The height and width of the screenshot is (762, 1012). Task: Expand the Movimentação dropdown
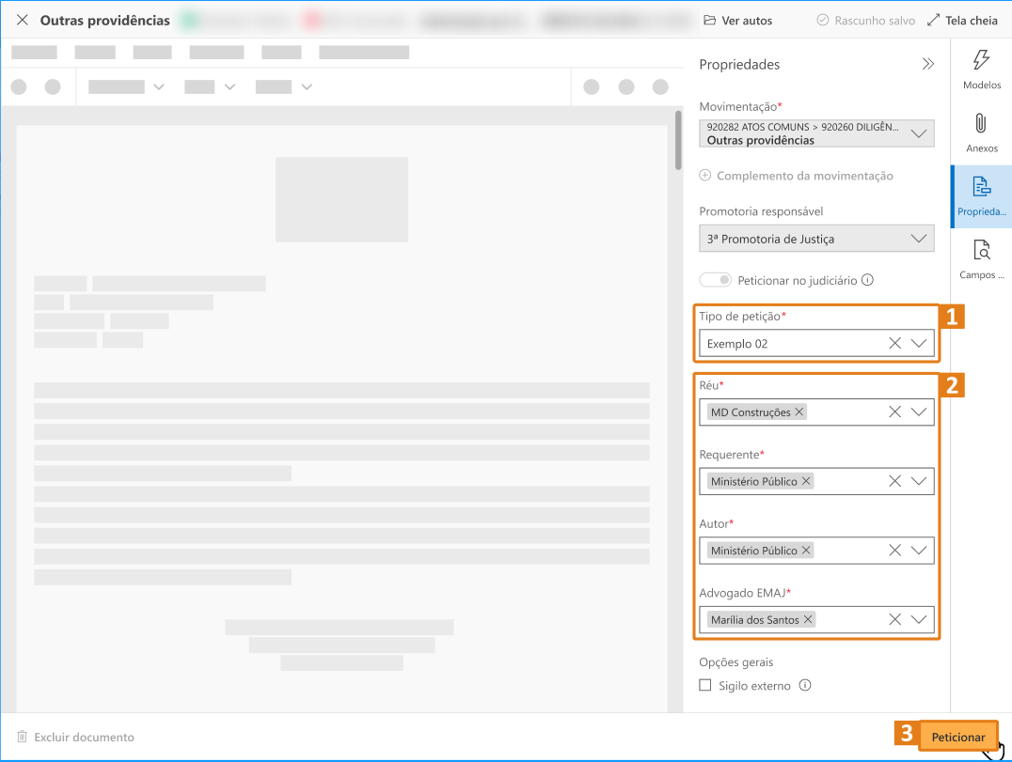coord(919,133)
